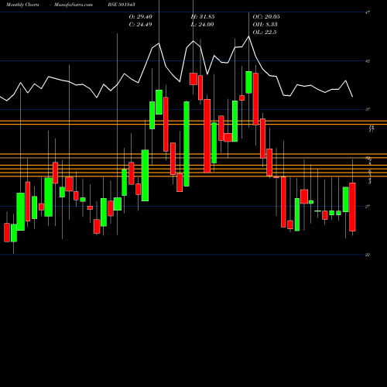This screenshot has width=387, height=387.
Task: Click the last red candle on the right
Action: (352, 207)
